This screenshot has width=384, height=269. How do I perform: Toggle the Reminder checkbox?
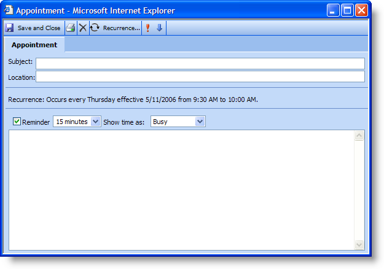tap(17, 122)
